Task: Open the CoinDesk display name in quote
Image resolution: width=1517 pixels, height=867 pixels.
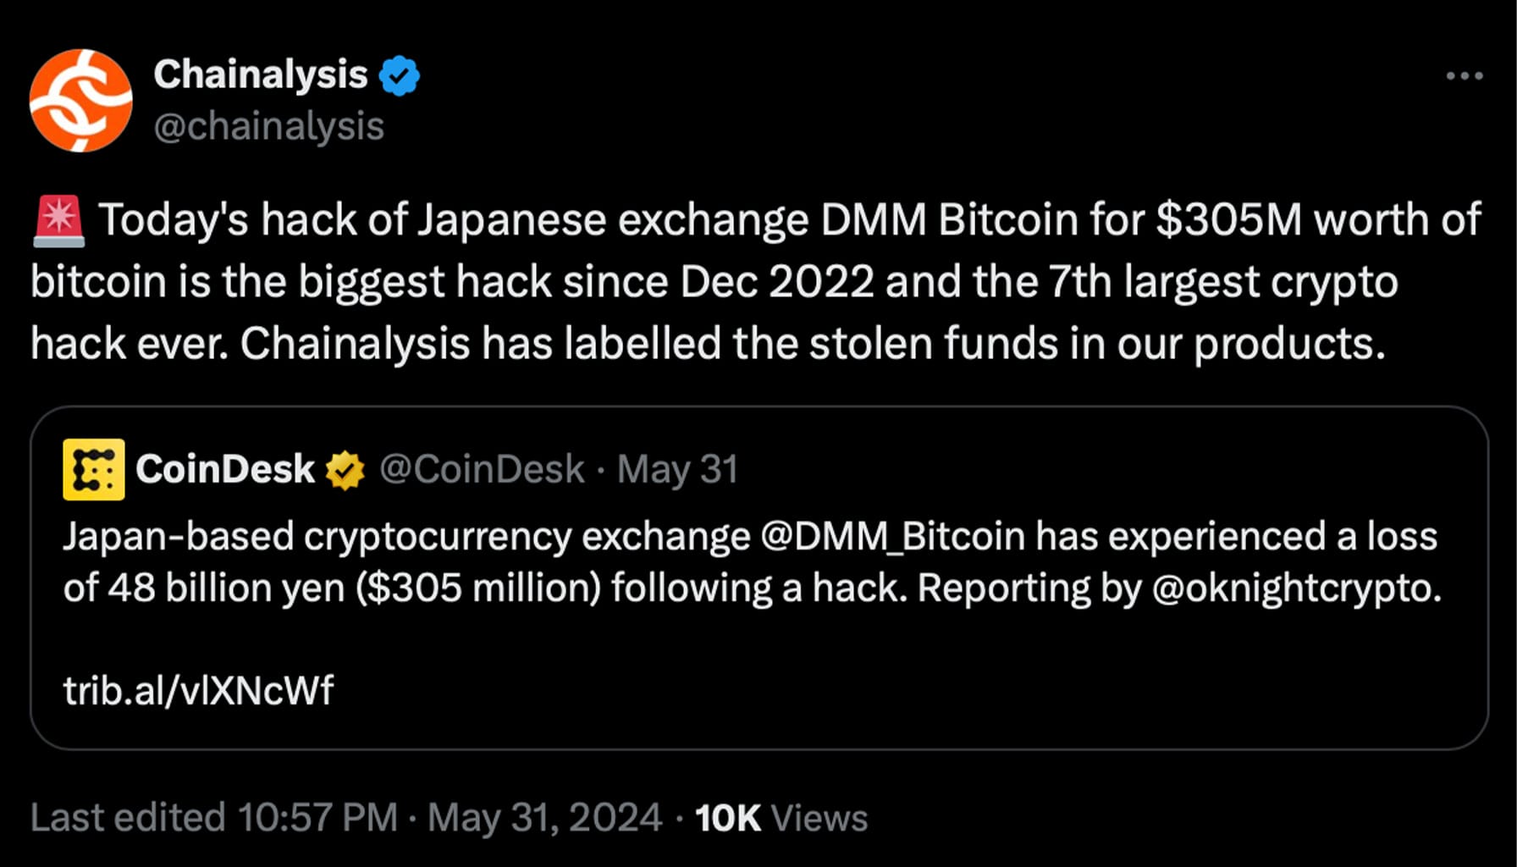Action: click(x=225, y=469)
